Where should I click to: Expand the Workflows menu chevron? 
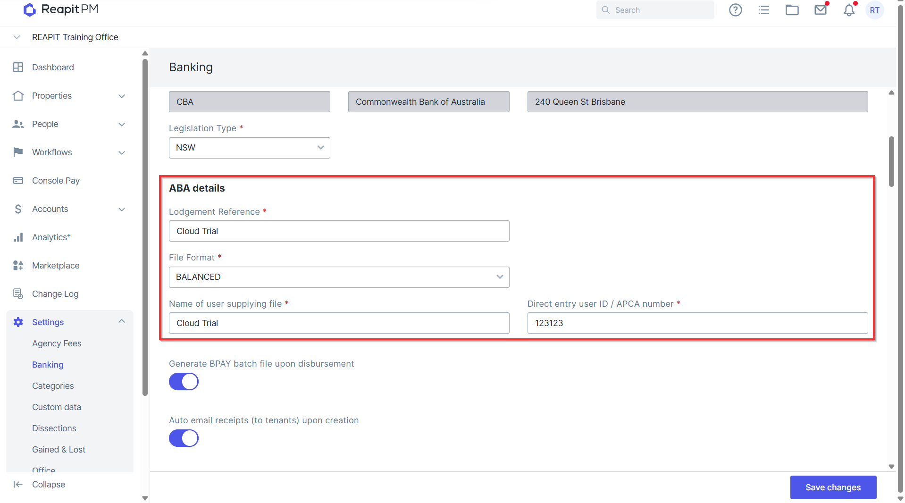(x=122, y=152)
